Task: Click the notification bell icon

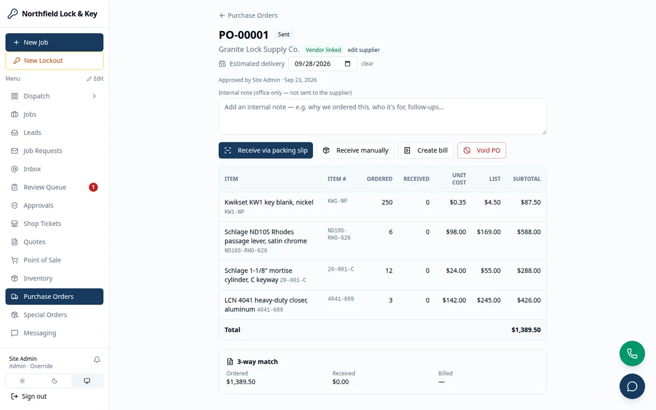Action: [97, 360]
